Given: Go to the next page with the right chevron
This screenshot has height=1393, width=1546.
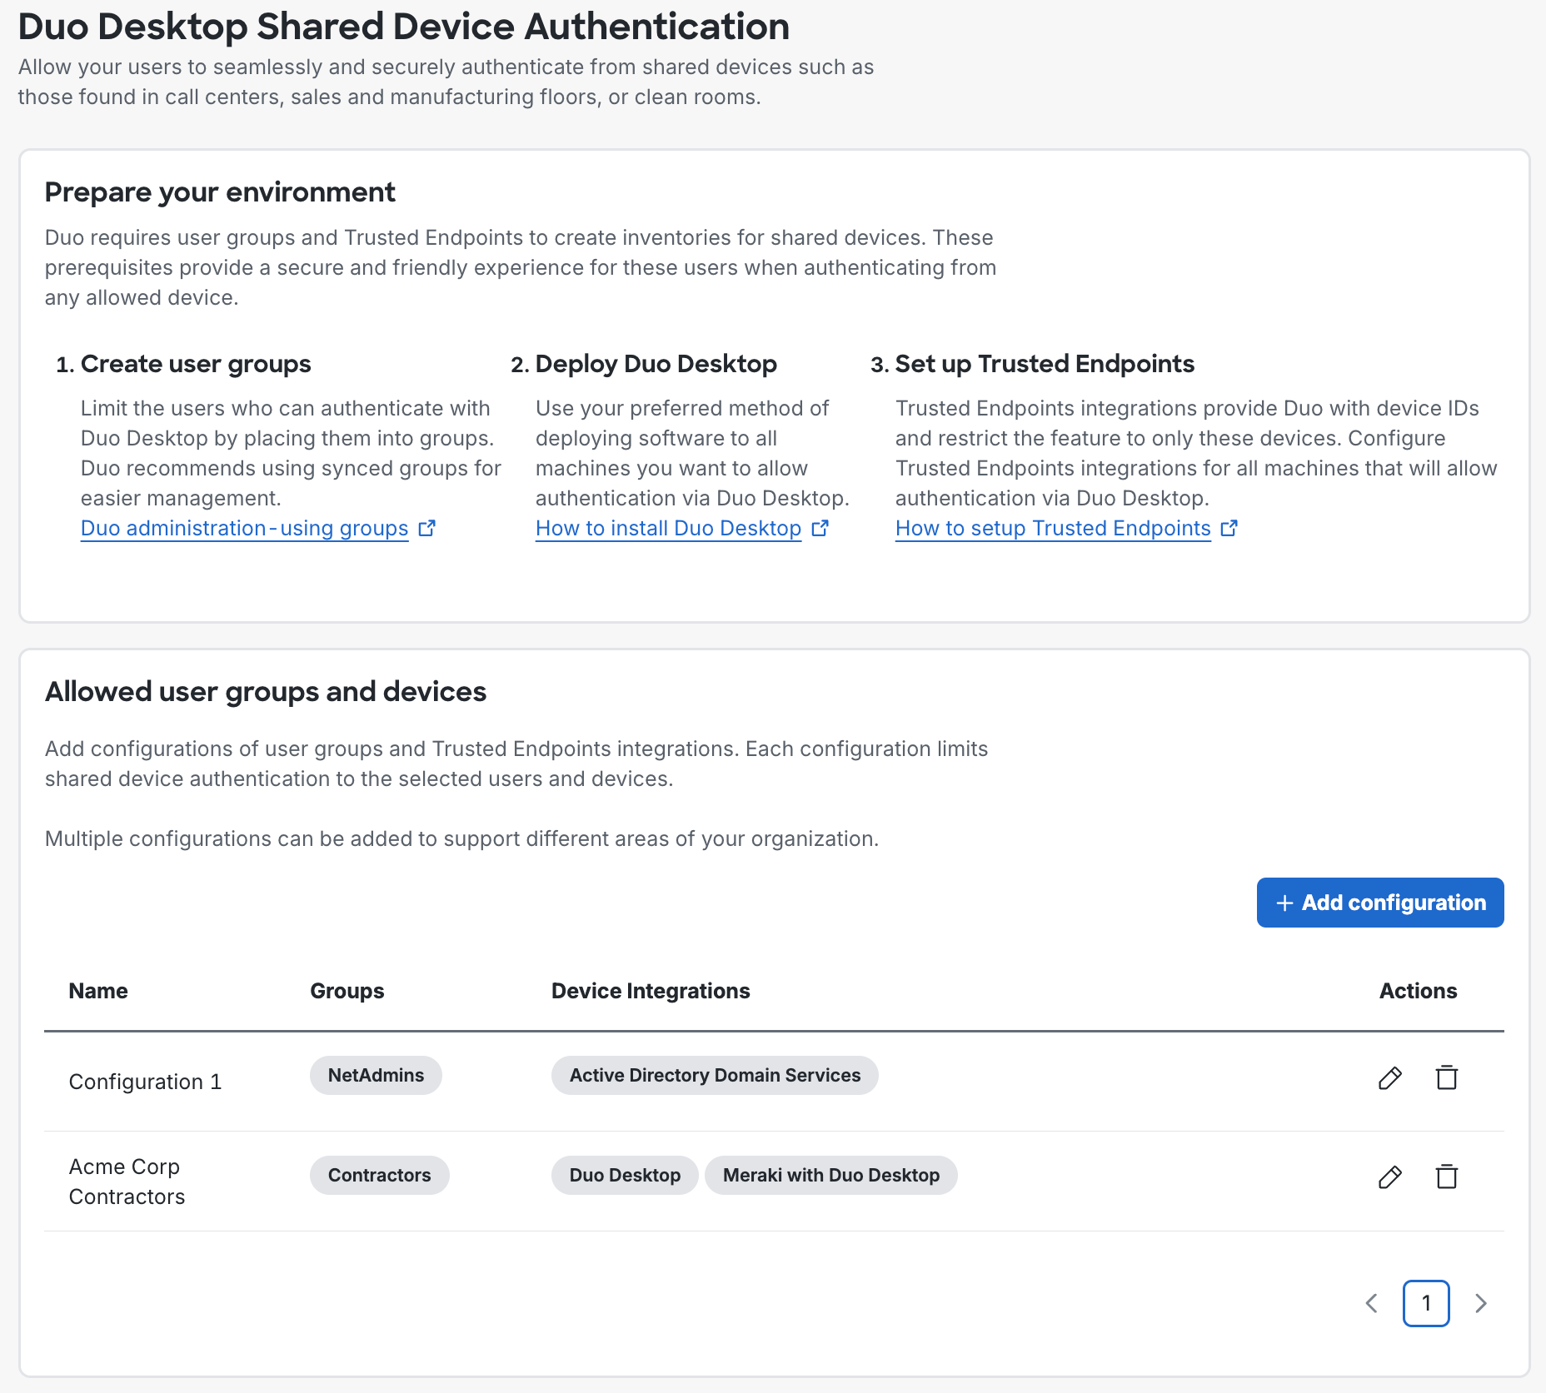Looking at the screenshot, I should tap(1481, 1303).
